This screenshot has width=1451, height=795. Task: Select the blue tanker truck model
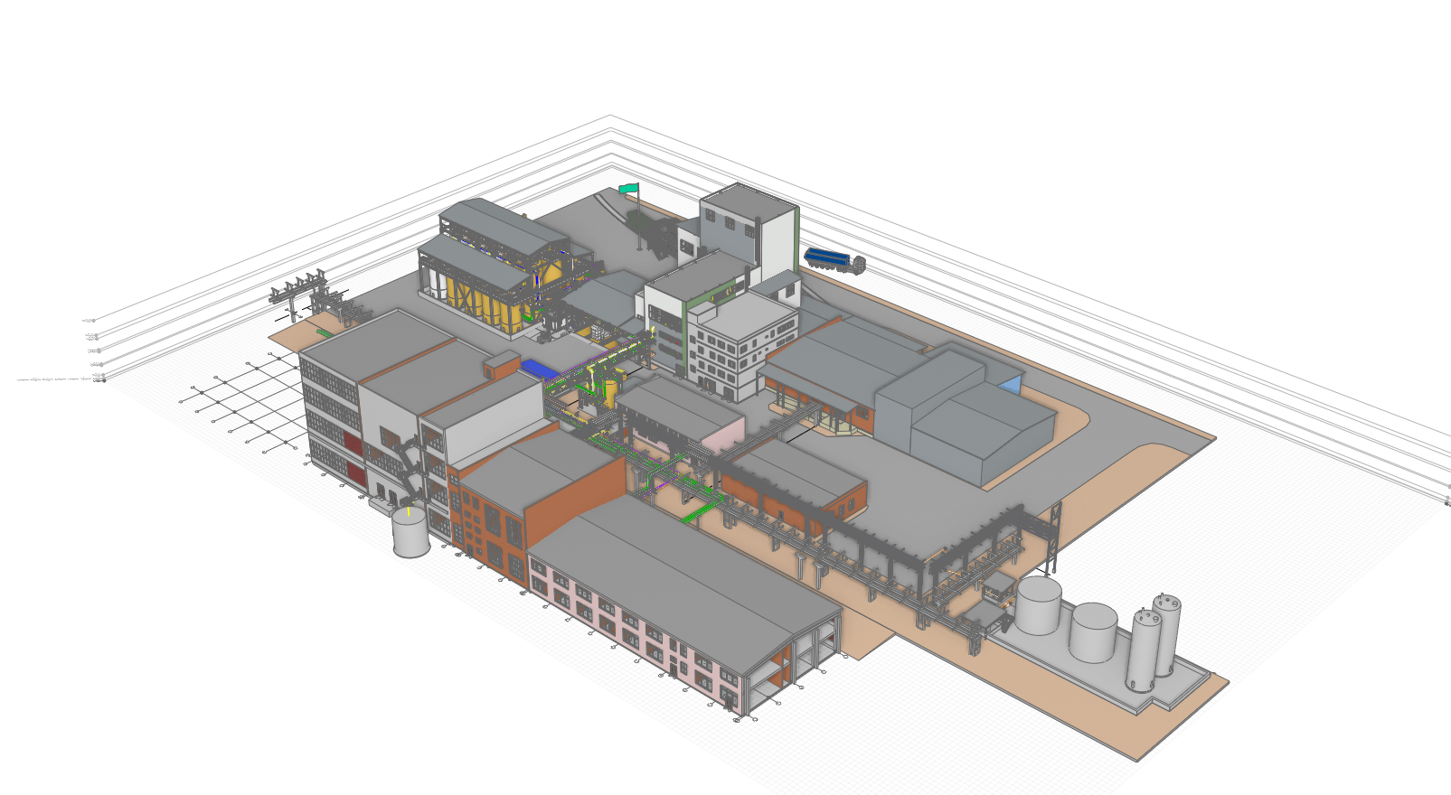[834, 261]
